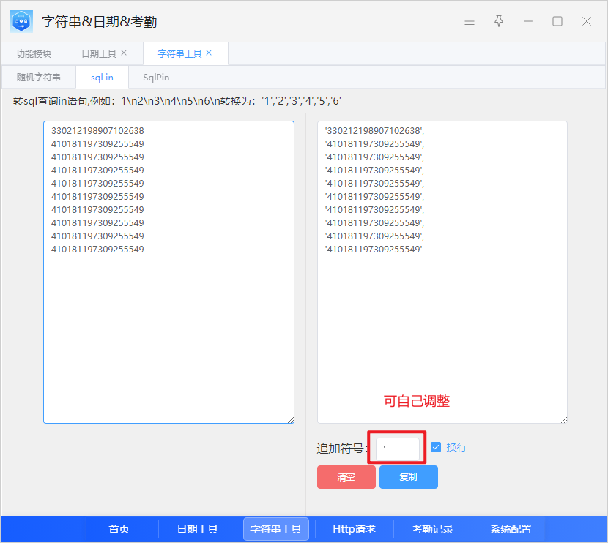
Task: Open the SqlPin sub-tab
Action: coord(156,77)
